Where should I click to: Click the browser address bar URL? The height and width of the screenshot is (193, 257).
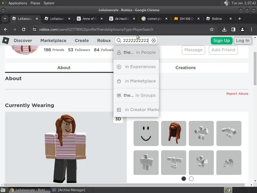coord(96,29)
